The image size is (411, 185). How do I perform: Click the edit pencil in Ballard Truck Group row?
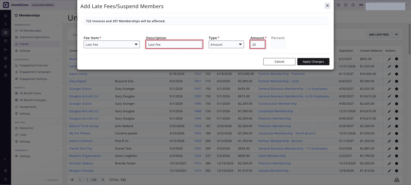coord(389,126)
